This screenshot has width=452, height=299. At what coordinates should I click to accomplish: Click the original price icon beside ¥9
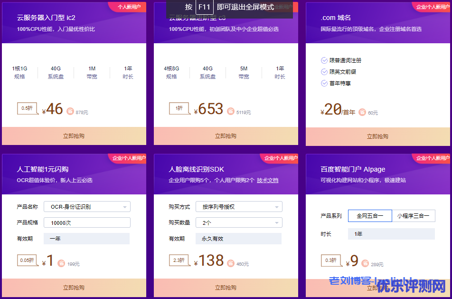(x=365, y=263)
